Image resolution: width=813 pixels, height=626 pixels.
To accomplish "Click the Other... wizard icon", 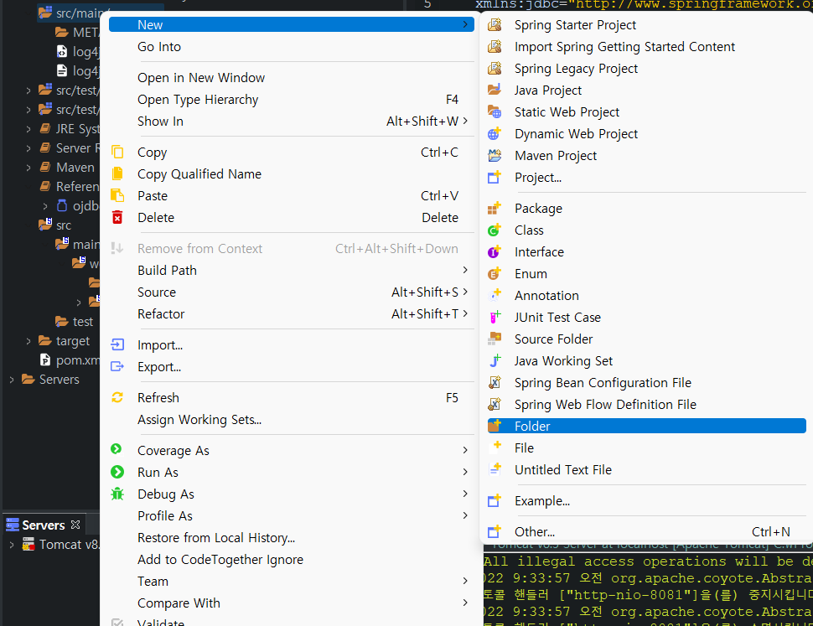I will click(495, 531).
